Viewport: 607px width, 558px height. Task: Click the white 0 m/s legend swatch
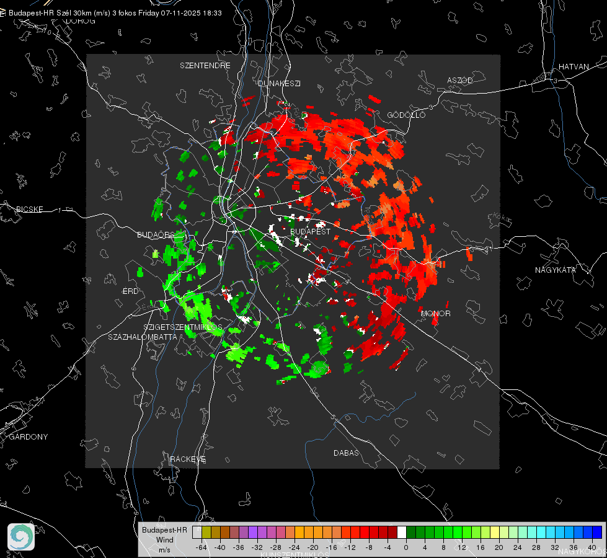tap(402, 533)
